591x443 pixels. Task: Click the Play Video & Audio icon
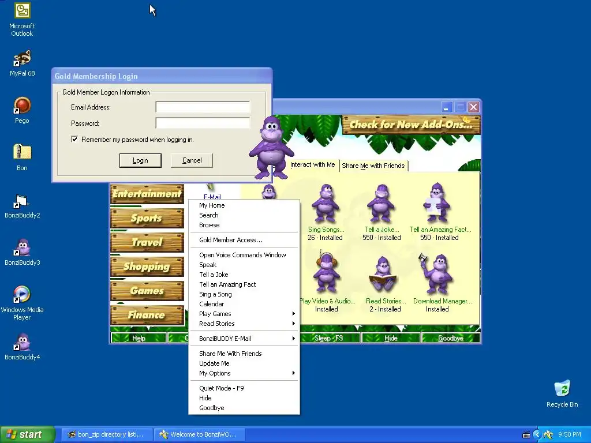click(x=326, y=273)
